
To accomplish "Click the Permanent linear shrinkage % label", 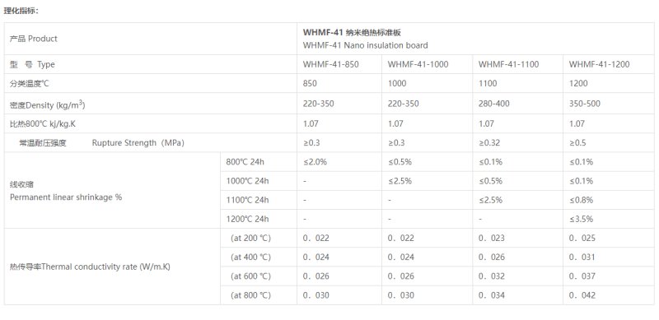I will click(66, 197).
